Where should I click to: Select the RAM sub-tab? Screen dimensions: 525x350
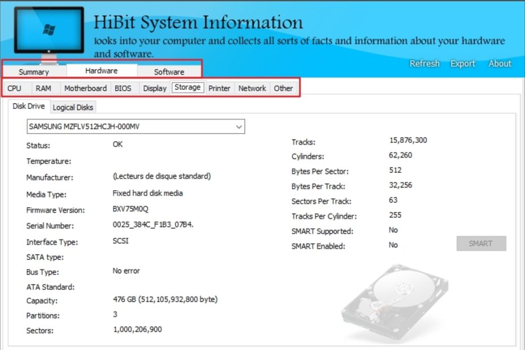tap(43, 89)
